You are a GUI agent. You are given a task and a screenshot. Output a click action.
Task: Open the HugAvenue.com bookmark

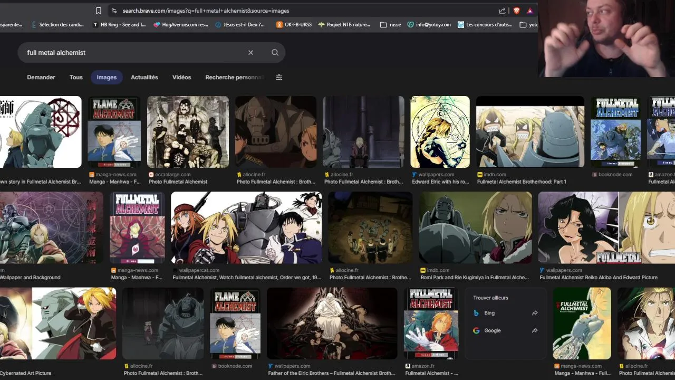tap(181, 24)
